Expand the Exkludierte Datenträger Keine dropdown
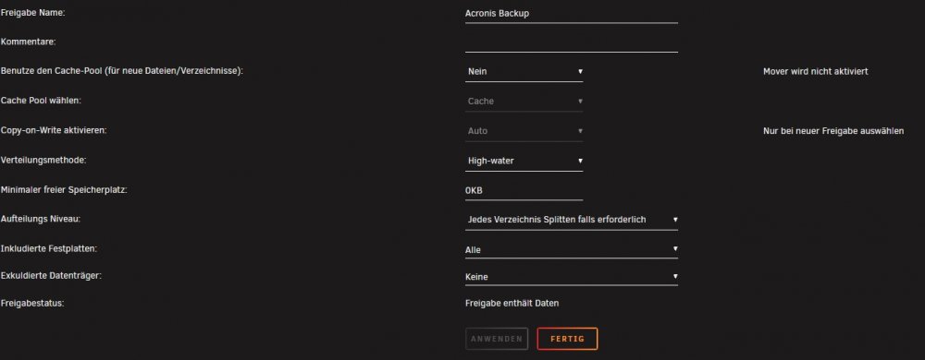This screenshot has width=925, height=360. click(571, 277)
